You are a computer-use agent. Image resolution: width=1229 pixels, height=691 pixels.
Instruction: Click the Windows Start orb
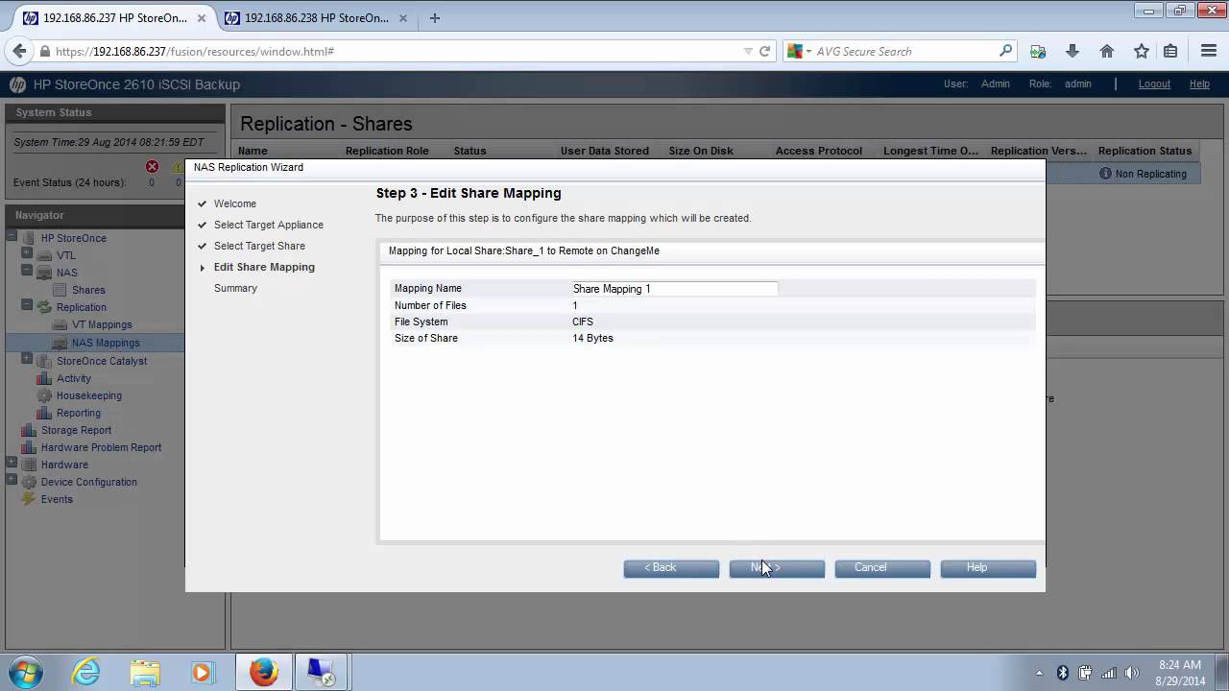point(26,672)
